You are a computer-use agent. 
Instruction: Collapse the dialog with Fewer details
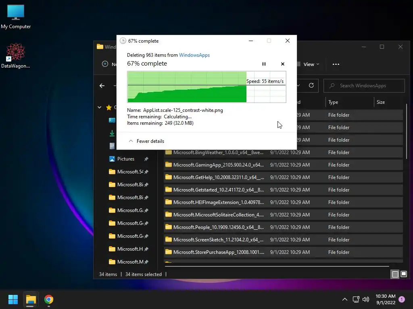[x=146, y=141]
